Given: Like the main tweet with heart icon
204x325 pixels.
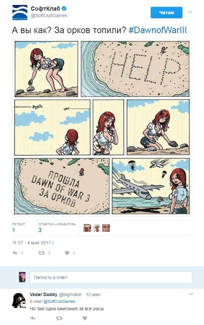Looking at the screenshot, I should coord(67,253).
